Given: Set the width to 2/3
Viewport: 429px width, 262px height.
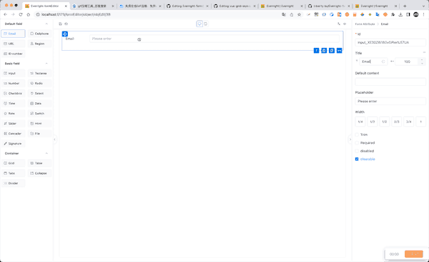Looking at the screenshot, I should [x=396, y=122].
